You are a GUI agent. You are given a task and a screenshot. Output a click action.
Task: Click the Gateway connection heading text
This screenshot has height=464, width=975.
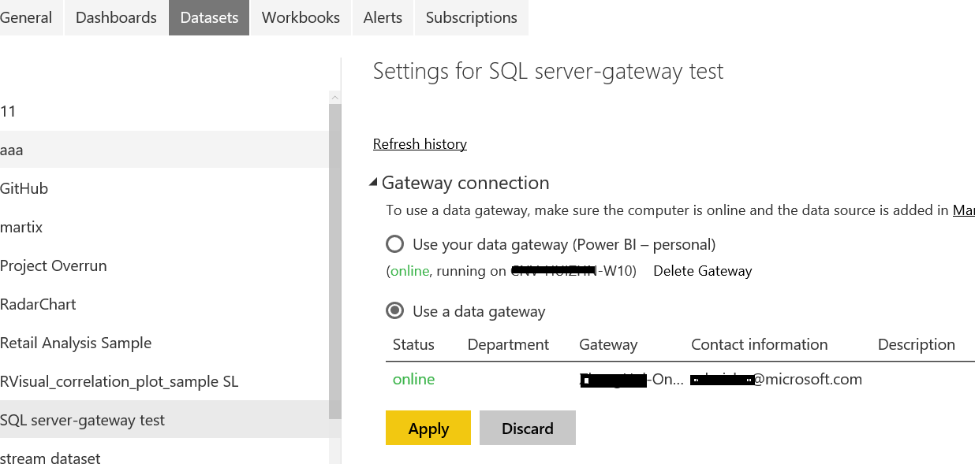[465, 183]
